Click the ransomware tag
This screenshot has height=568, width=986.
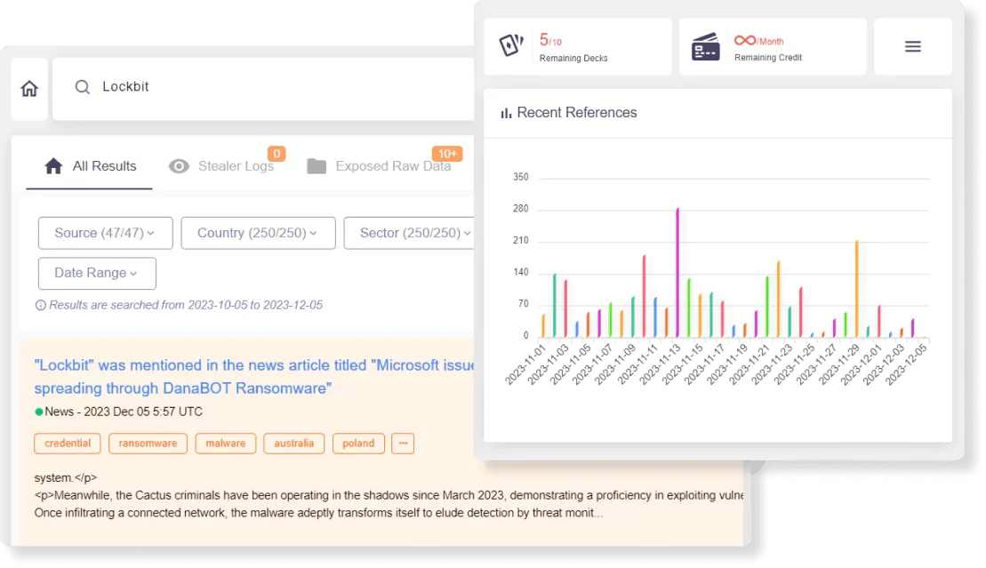point(148,444)
